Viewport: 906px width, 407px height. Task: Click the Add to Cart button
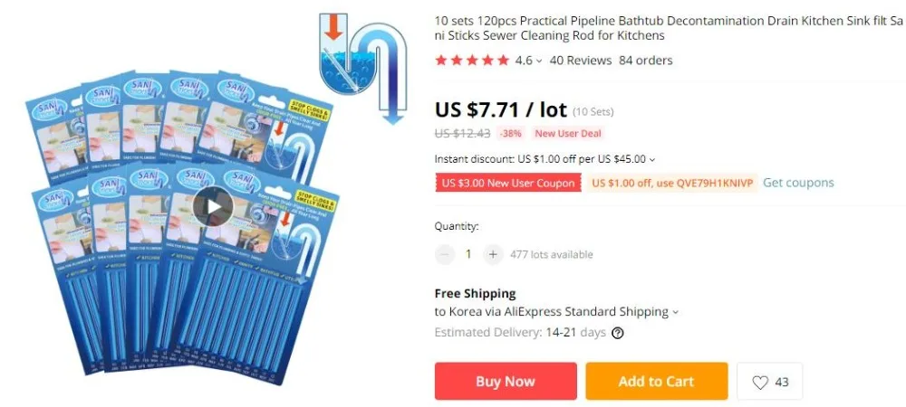(656, 381)
